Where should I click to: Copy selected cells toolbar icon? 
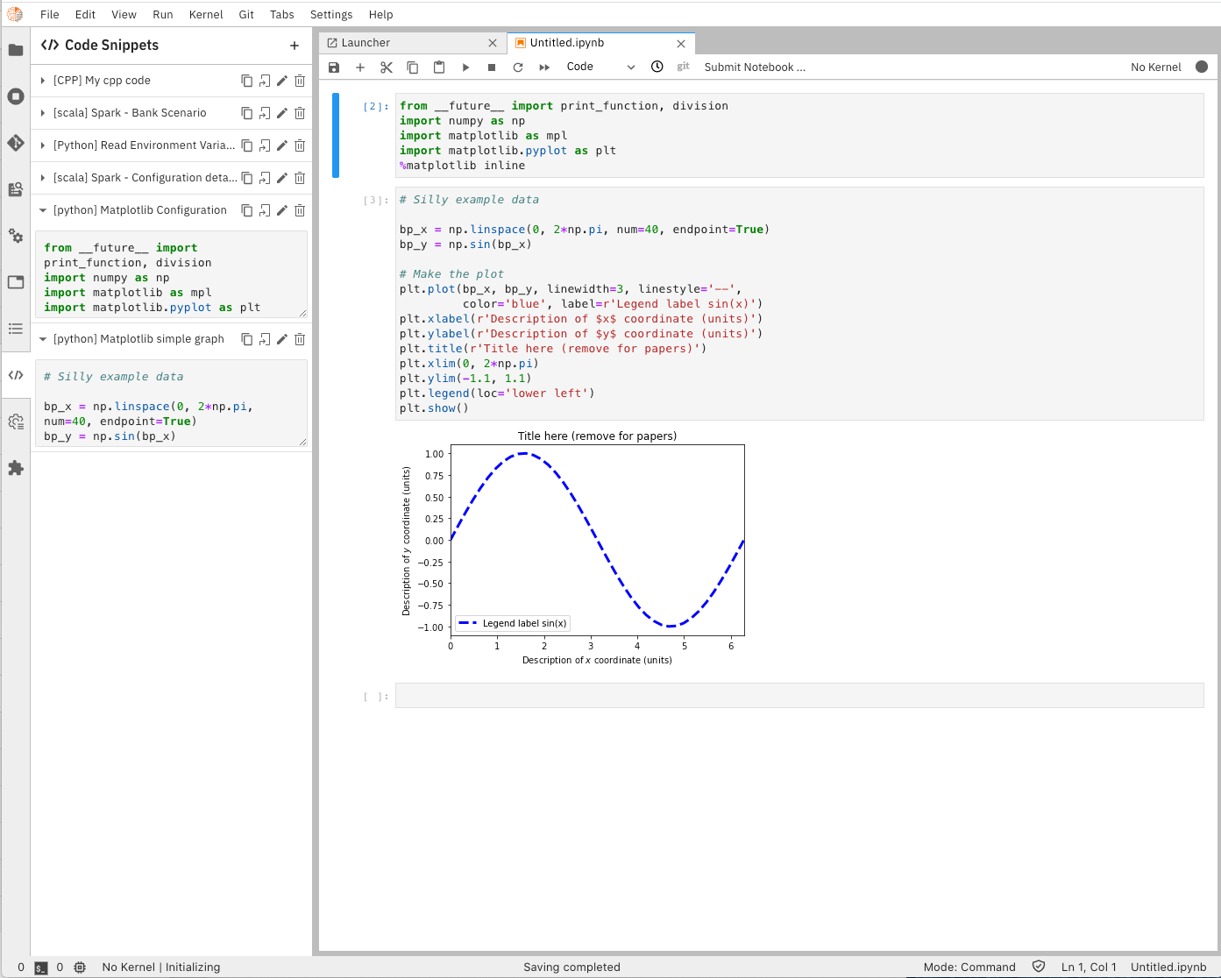point(413,67)
